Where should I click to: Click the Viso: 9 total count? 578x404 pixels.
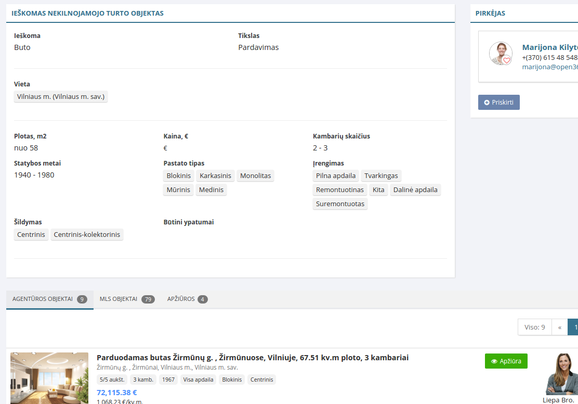534,327
